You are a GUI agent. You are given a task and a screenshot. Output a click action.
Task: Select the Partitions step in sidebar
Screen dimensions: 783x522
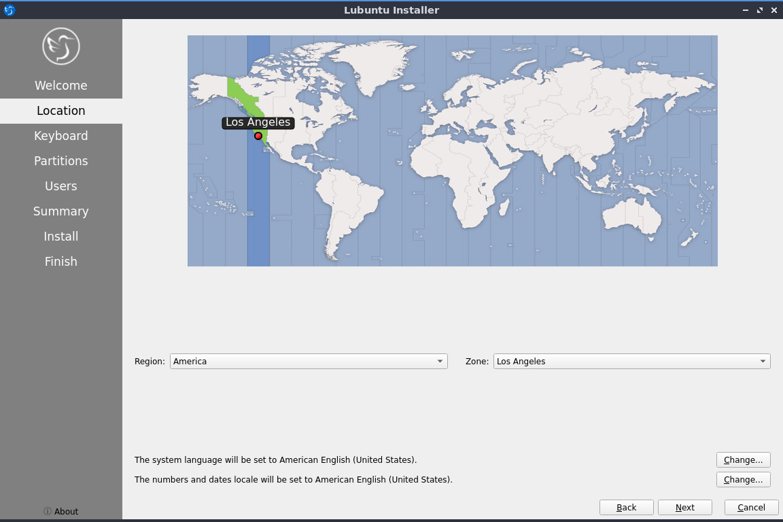pos(61,161)
